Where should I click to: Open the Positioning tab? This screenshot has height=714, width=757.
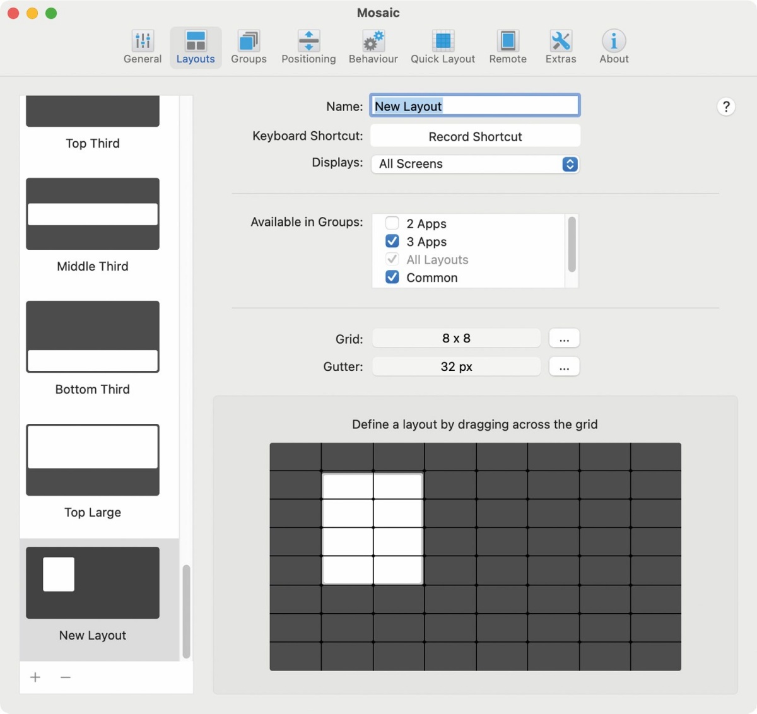[308, 47]
